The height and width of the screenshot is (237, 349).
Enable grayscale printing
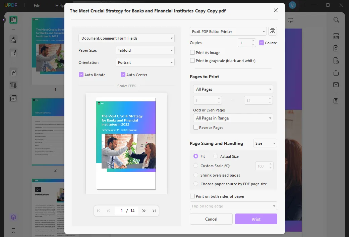click(193, 61)
